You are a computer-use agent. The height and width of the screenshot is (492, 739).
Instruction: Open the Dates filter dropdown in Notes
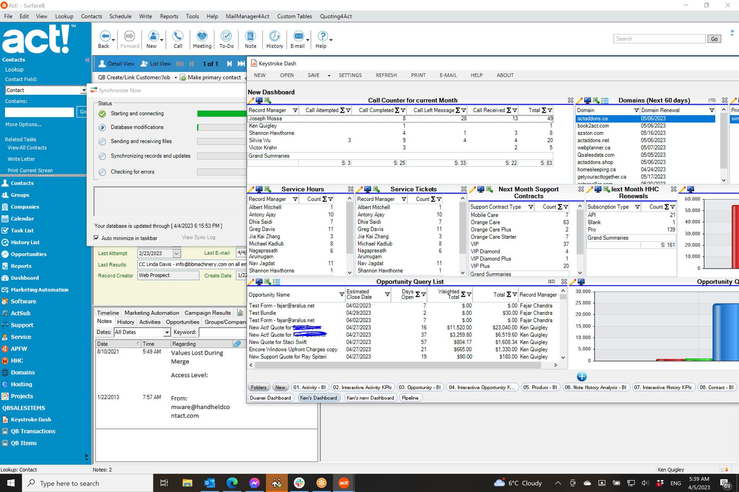(167, 332)
